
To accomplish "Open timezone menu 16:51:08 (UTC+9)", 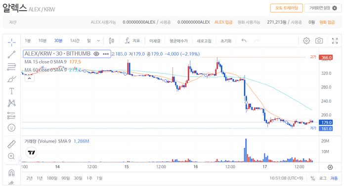I will 286,178.
